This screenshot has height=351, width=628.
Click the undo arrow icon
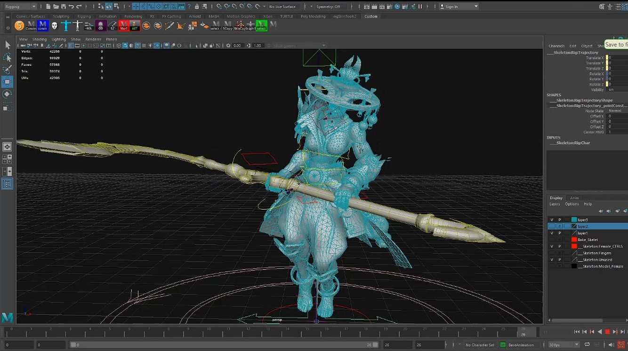(x=71, y=7)
